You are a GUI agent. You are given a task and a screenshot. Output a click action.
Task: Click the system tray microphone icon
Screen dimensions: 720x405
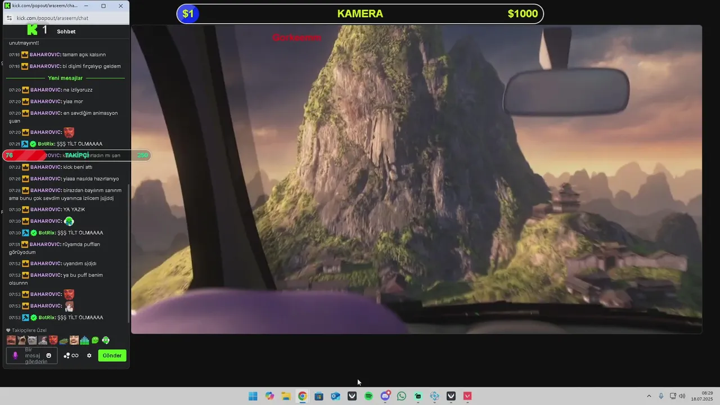point(661,396)
